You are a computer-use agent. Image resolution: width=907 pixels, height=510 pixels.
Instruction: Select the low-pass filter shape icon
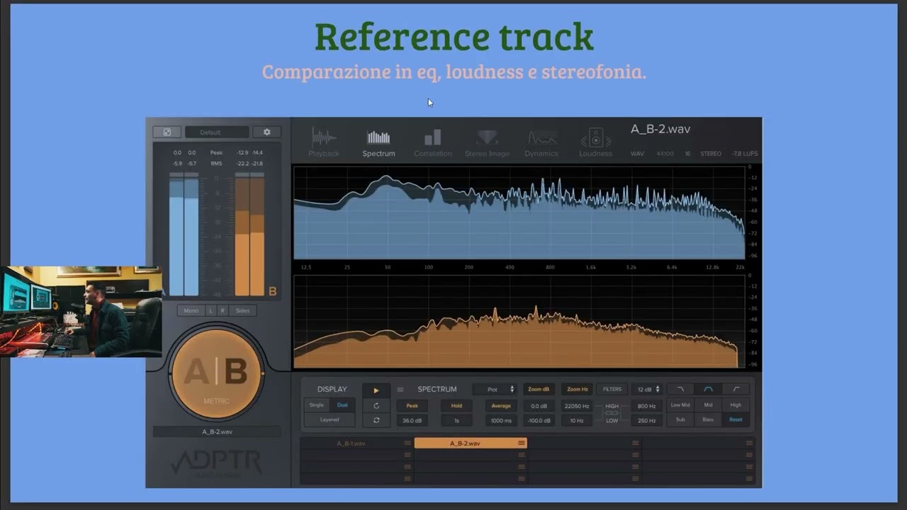tap(680, 389)
